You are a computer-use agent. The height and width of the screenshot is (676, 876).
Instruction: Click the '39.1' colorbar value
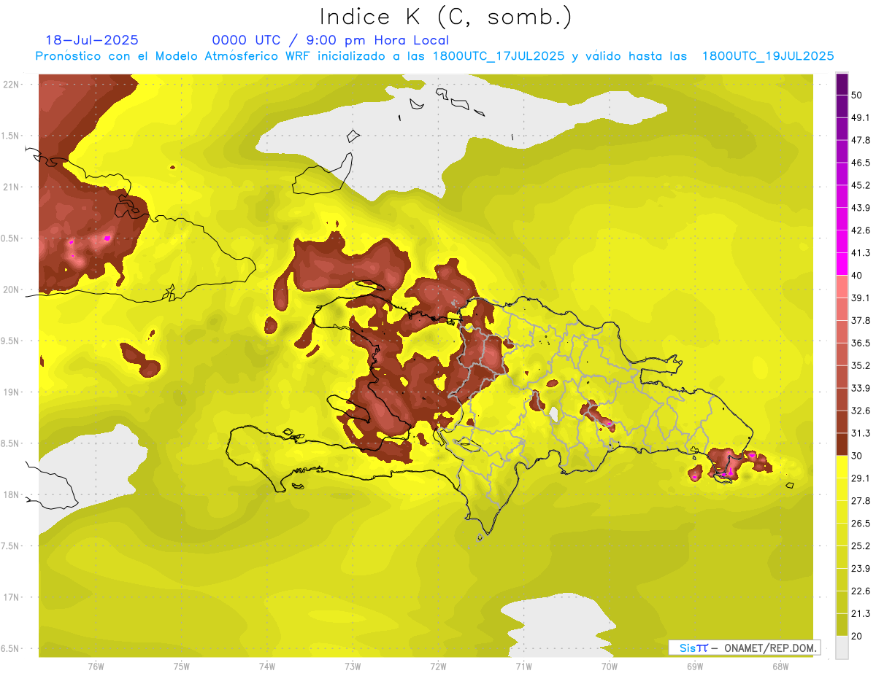click(861, 298)
